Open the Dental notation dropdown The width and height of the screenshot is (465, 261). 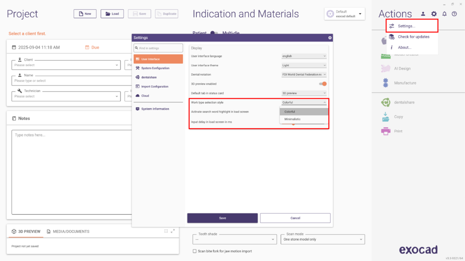coord(304,74)
